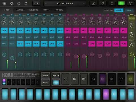Select the SYNTH part mode

pos(56,76)
